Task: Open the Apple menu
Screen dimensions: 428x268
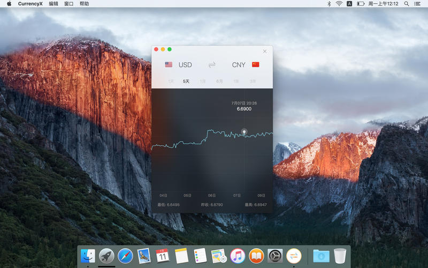Action: click(9, 4)
